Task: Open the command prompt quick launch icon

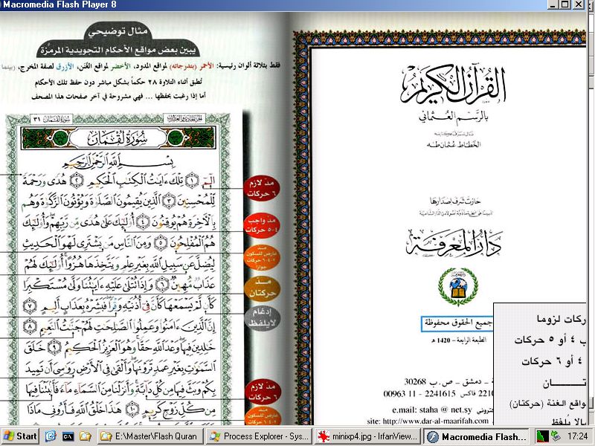Action: 68,436
